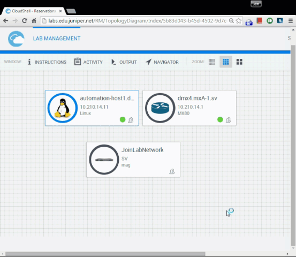The image size is (296, 257).
Task: Click the vertical scrollbar thumb
Action: tap(293, 145)
